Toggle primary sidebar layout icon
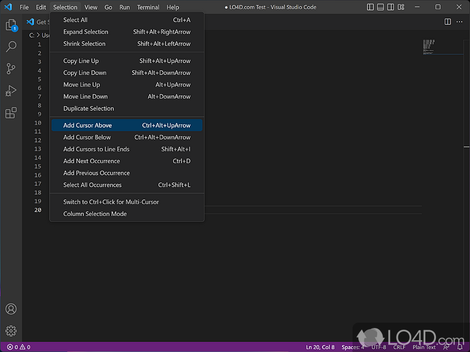This screenshot has height=352, width=470. (x=370, y=7)
